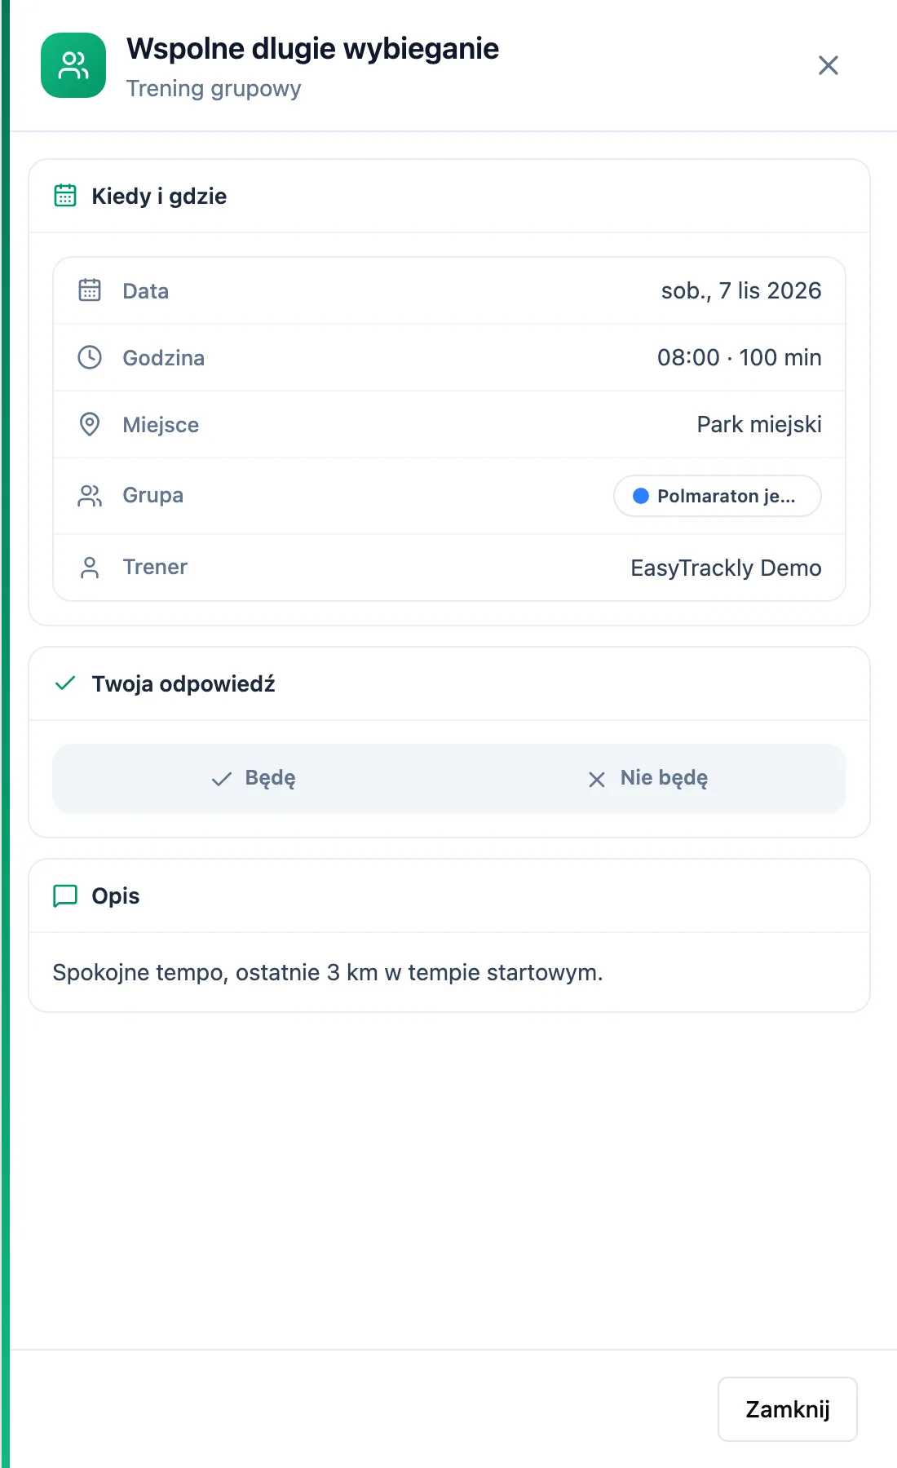Click the person icon next to Trener
This screenshot has height=1468, width=897.
pyautogui.click(x=90, y=568)
